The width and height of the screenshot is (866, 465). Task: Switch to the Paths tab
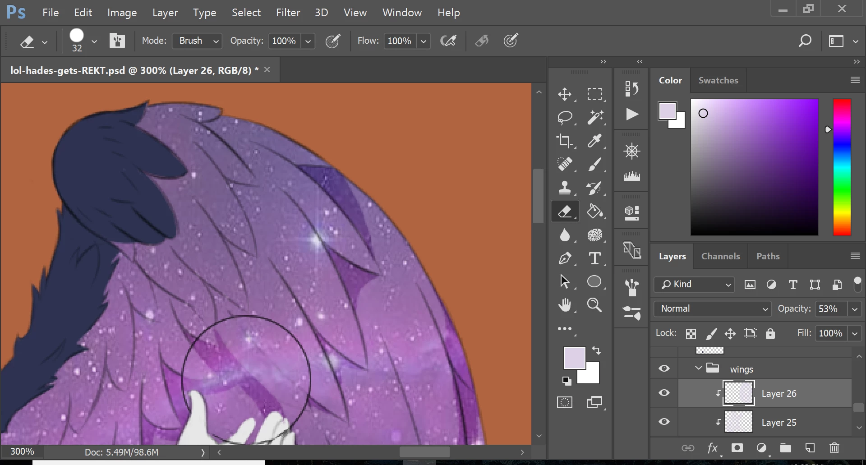768,256
